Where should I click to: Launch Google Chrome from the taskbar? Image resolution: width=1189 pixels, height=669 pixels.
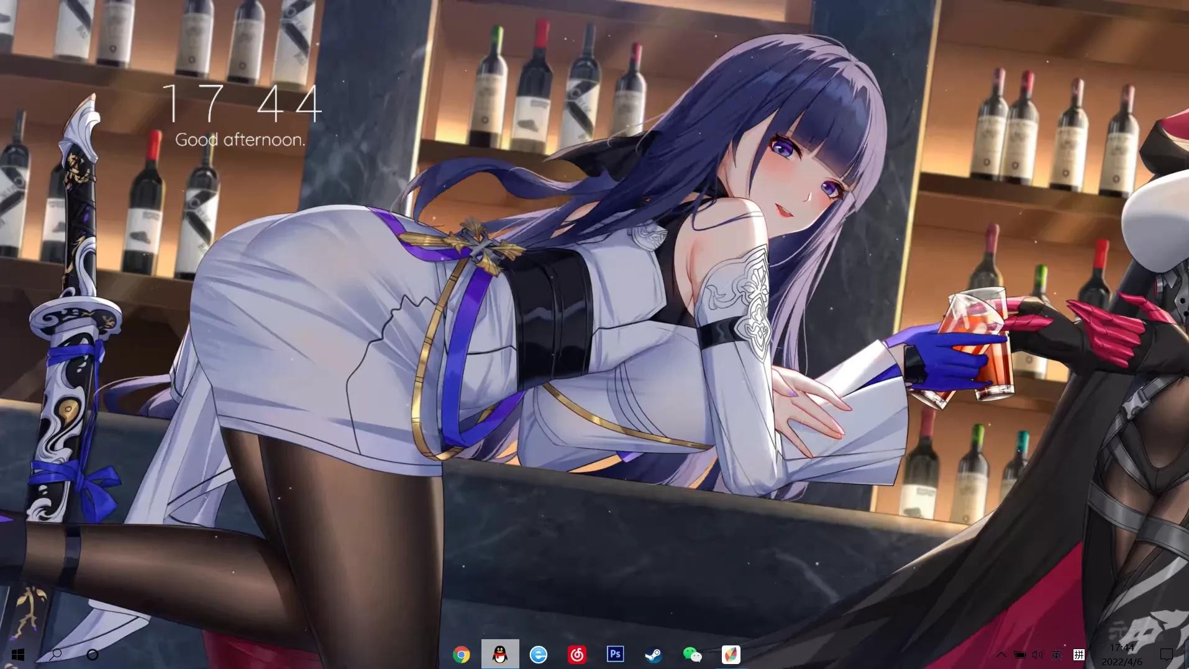(461, 655)
